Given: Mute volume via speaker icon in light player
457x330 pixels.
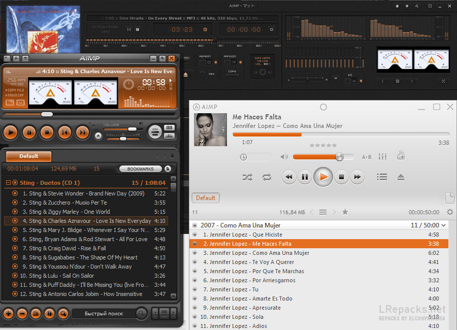Looking at the screenshot, I should 284,157.
